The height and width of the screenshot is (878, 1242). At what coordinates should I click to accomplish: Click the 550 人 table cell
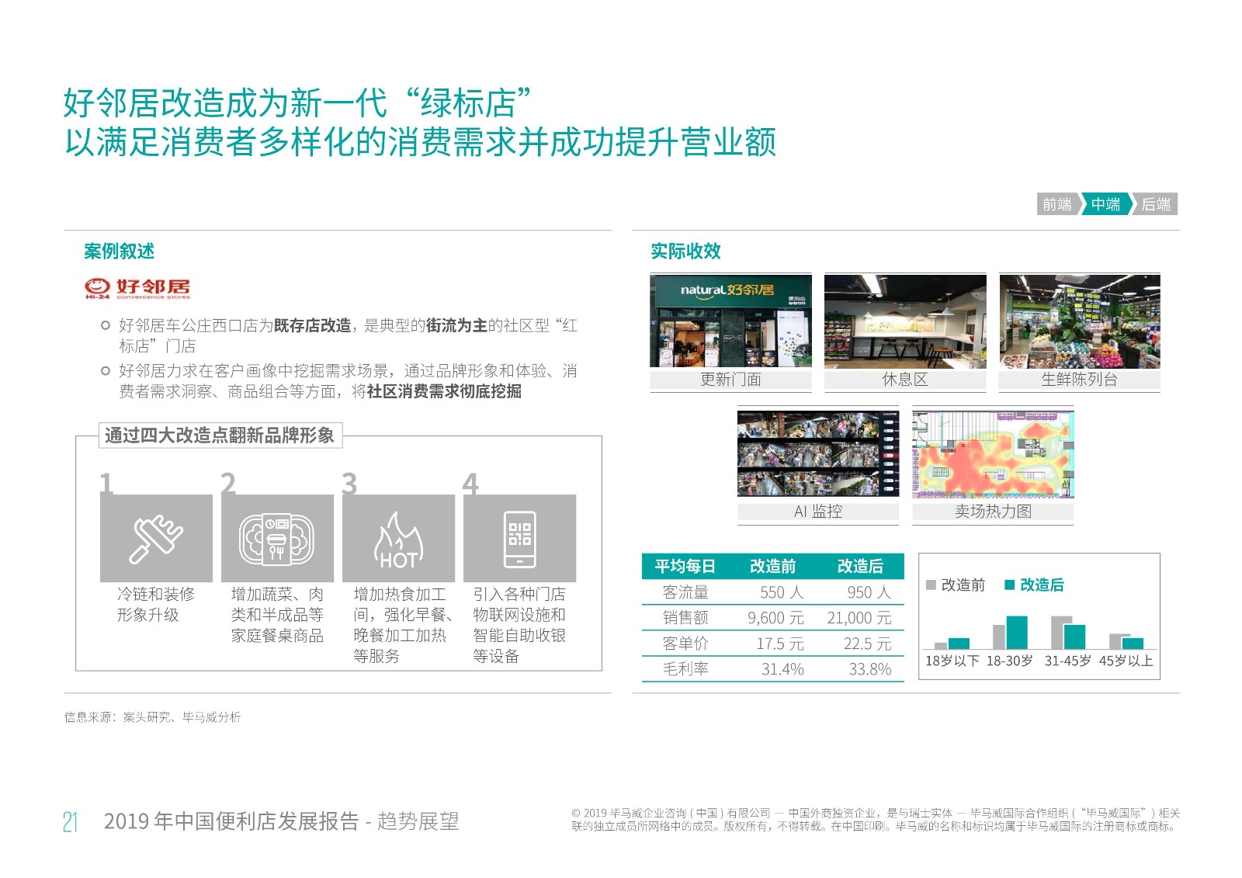point(782,592)
